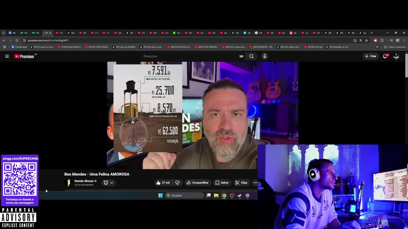Viewport: 408px width, 229px height.
Task: Click the YouTube magnifier search button
Action: tap(251, 56)
